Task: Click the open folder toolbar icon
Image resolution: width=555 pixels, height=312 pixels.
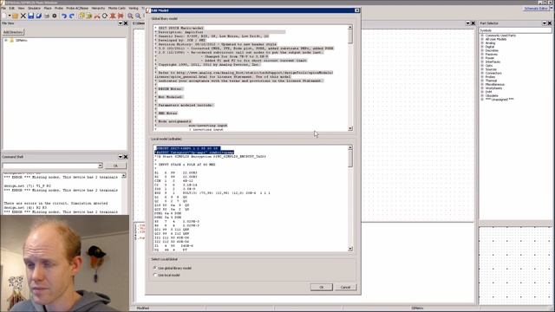Action: tap(16, 16)
